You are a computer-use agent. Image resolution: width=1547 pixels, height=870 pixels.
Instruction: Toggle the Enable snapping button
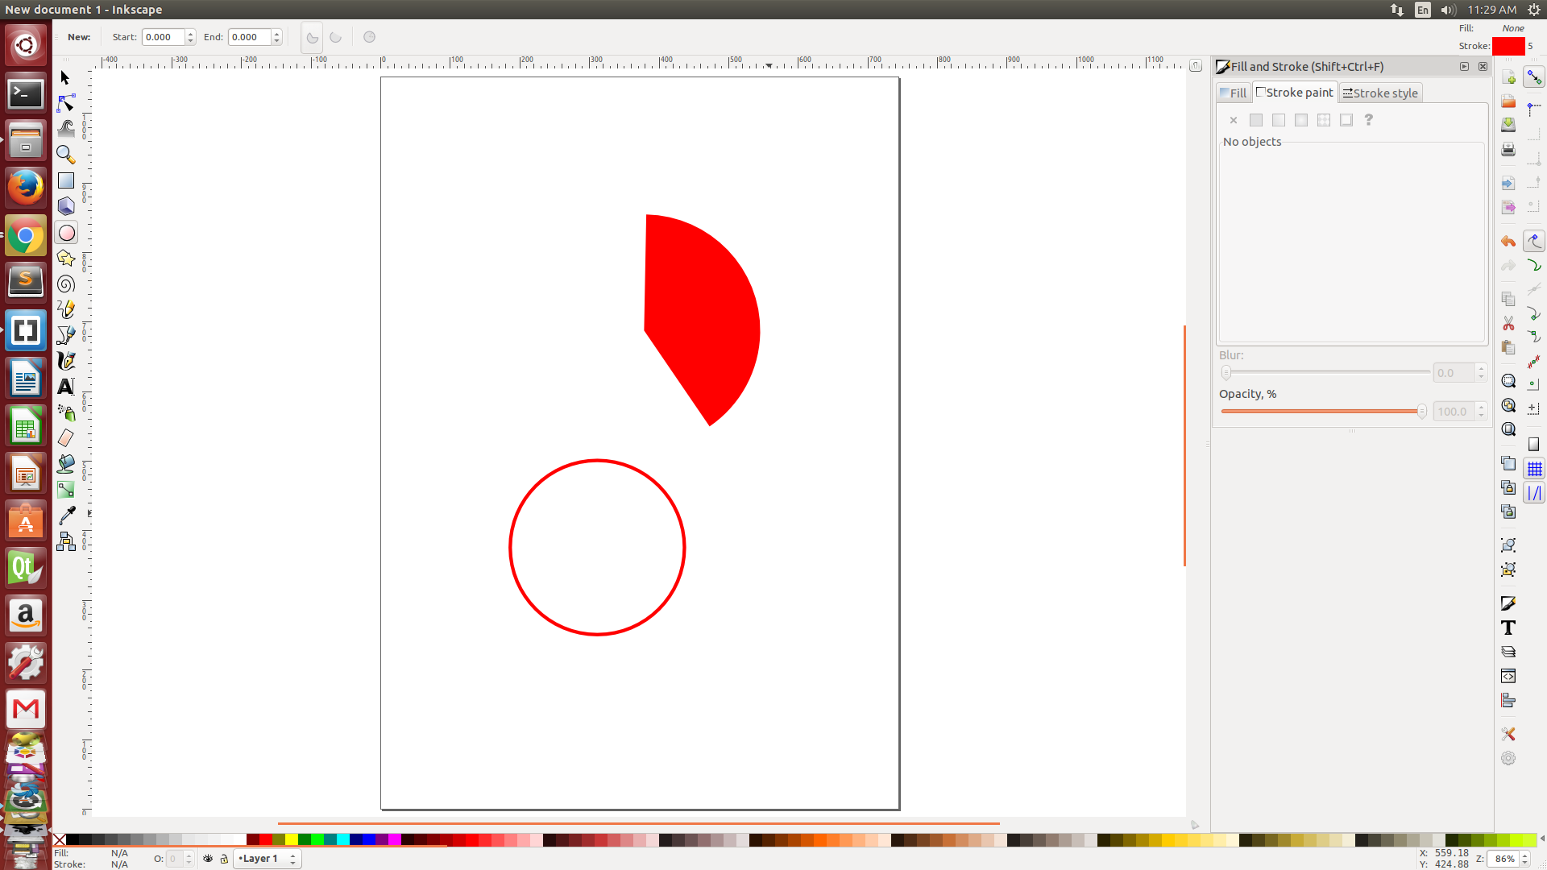click(x=1534, y=77)
